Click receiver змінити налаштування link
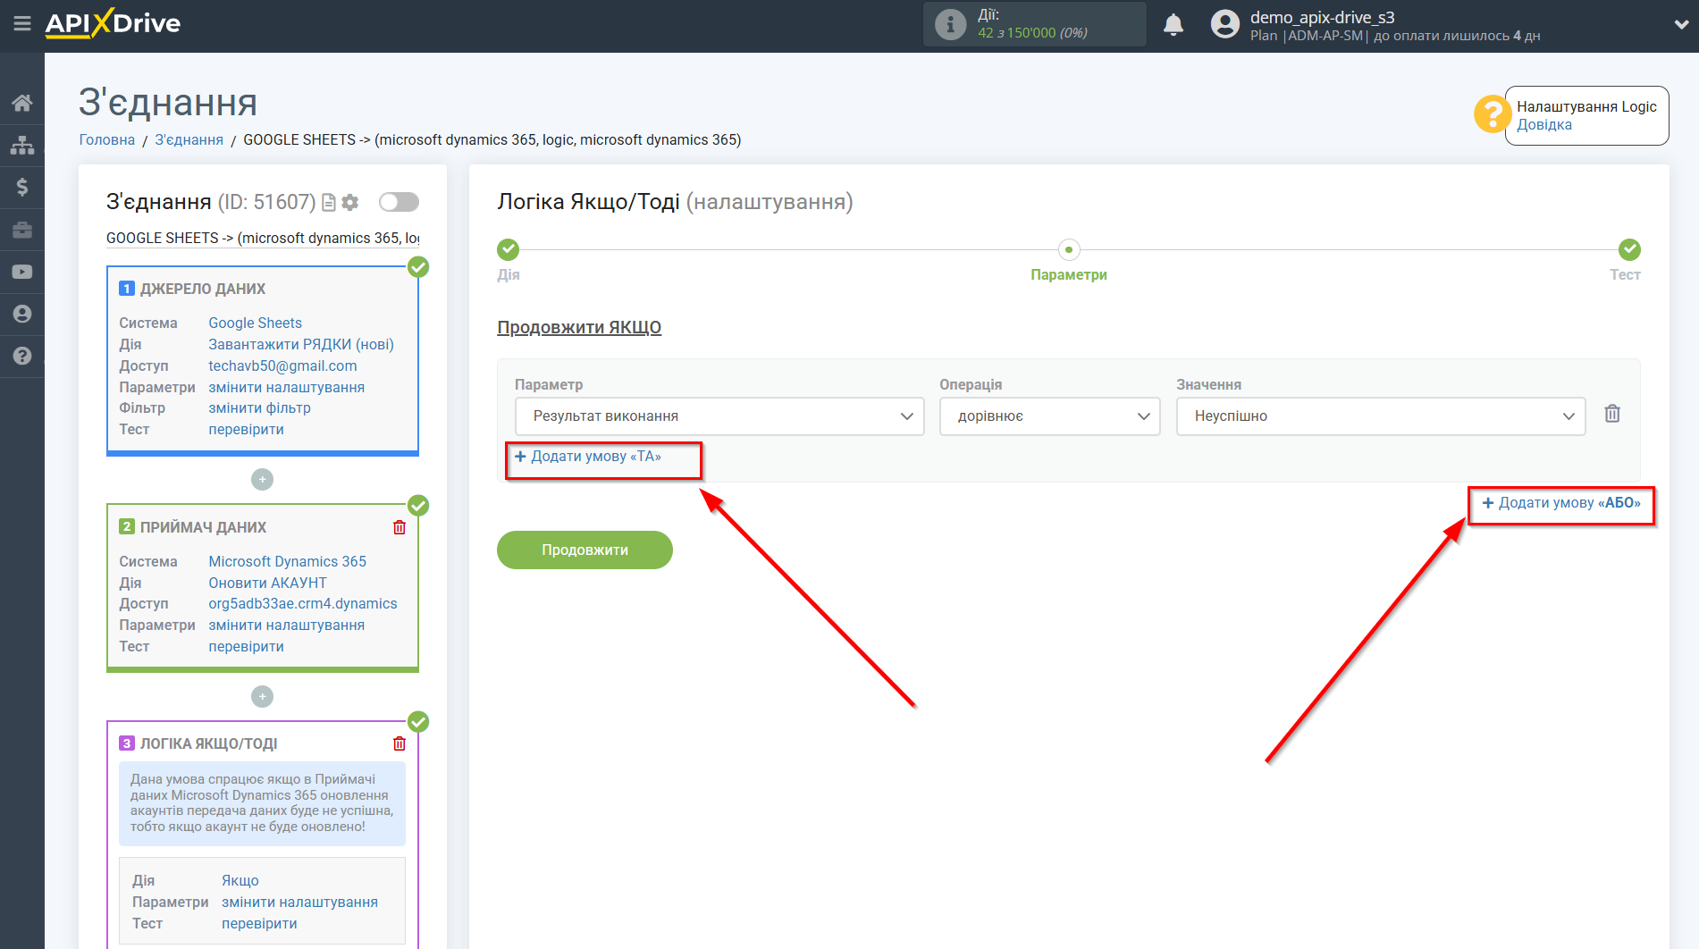Screen dimensions: 1699x949 click(286, 625)
